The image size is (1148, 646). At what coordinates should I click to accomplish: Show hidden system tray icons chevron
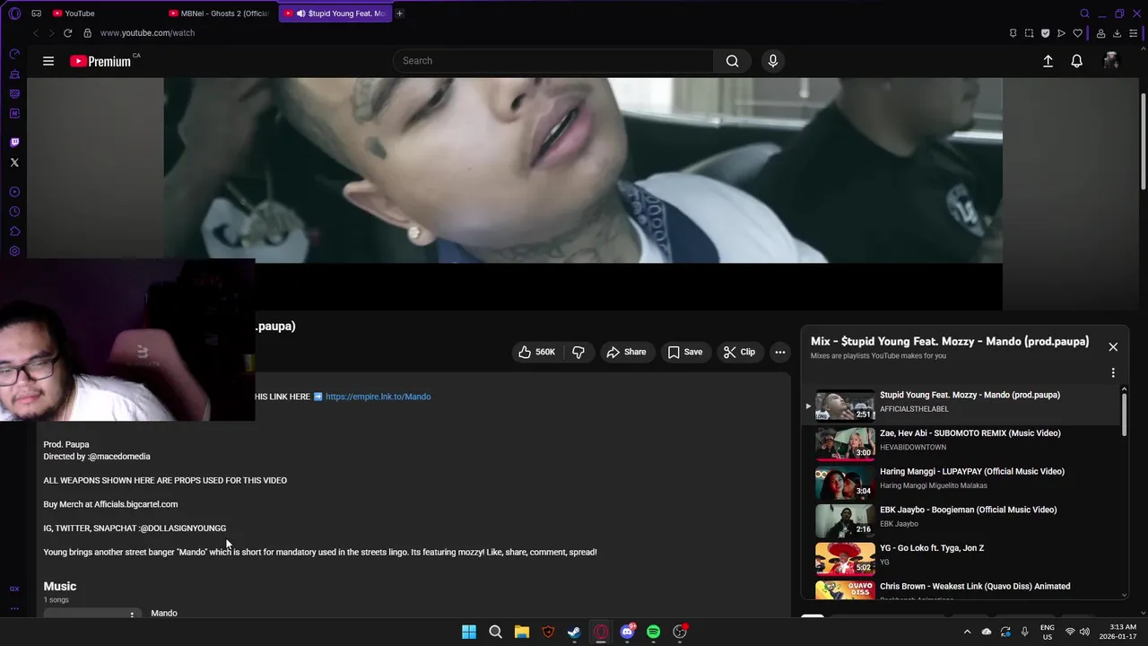[x=967, y=632]
